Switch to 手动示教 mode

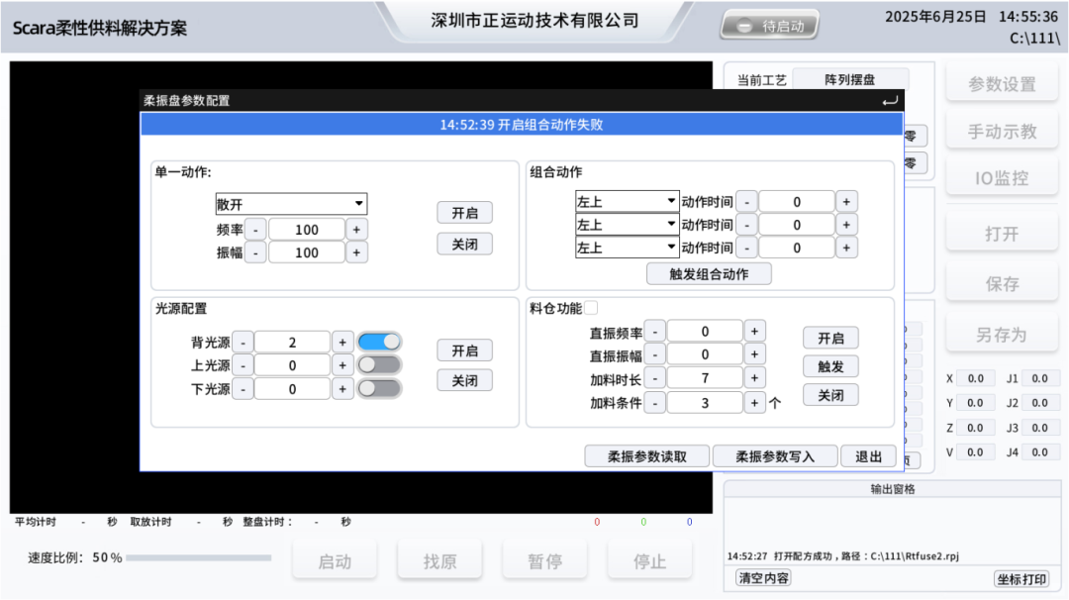click(x=1002, y=130)
